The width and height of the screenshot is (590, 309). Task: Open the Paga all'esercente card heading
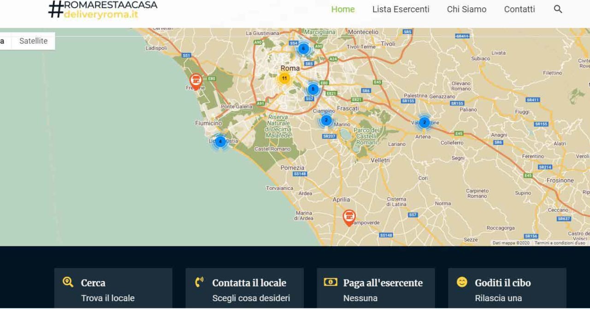[x=383, y=283]
